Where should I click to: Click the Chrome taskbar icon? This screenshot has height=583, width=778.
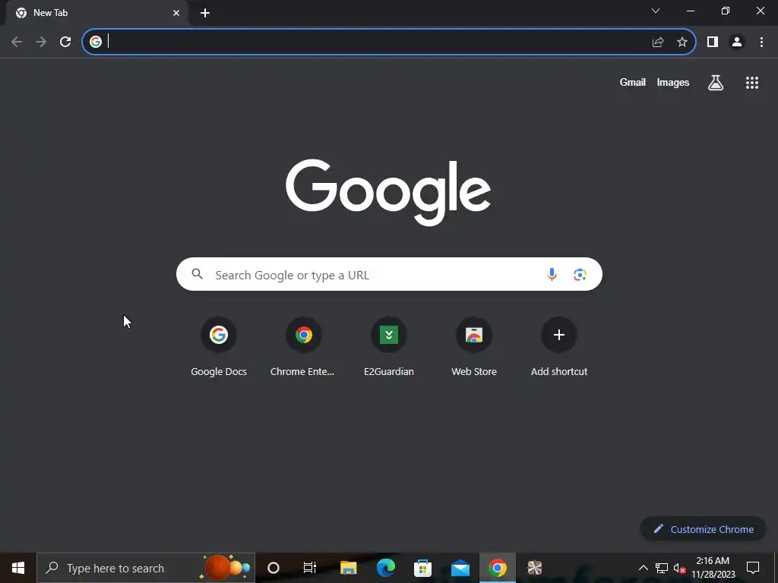[497, 568]
